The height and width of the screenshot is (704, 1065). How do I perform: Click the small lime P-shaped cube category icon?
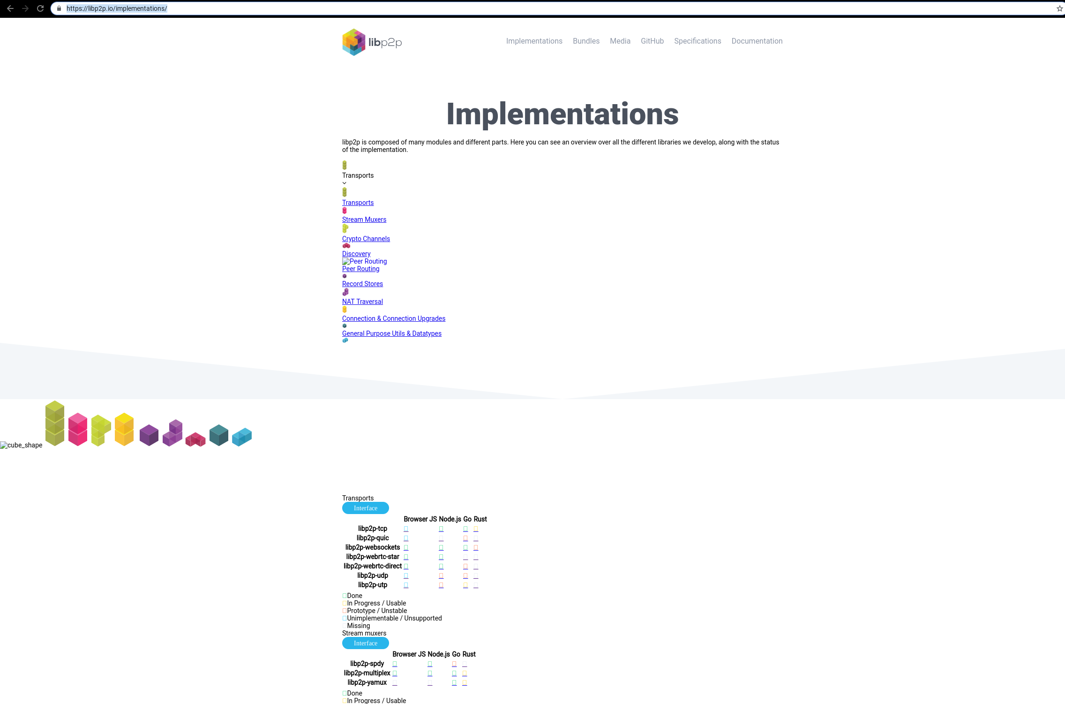pyautogui.click(x=345, y=228)
